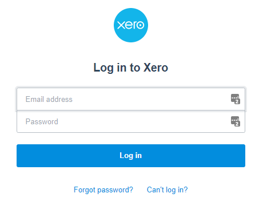Start password recovery via Forgot password?

[103, 190]
